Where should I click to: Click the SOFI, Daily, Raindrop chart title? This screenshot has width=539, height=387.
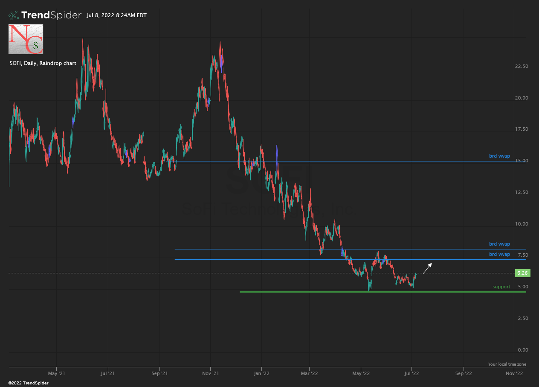pos(43,63)
